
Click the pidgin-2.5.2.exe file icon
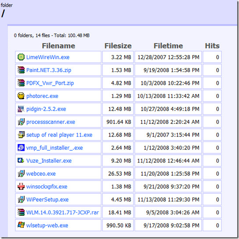point(21,109)
